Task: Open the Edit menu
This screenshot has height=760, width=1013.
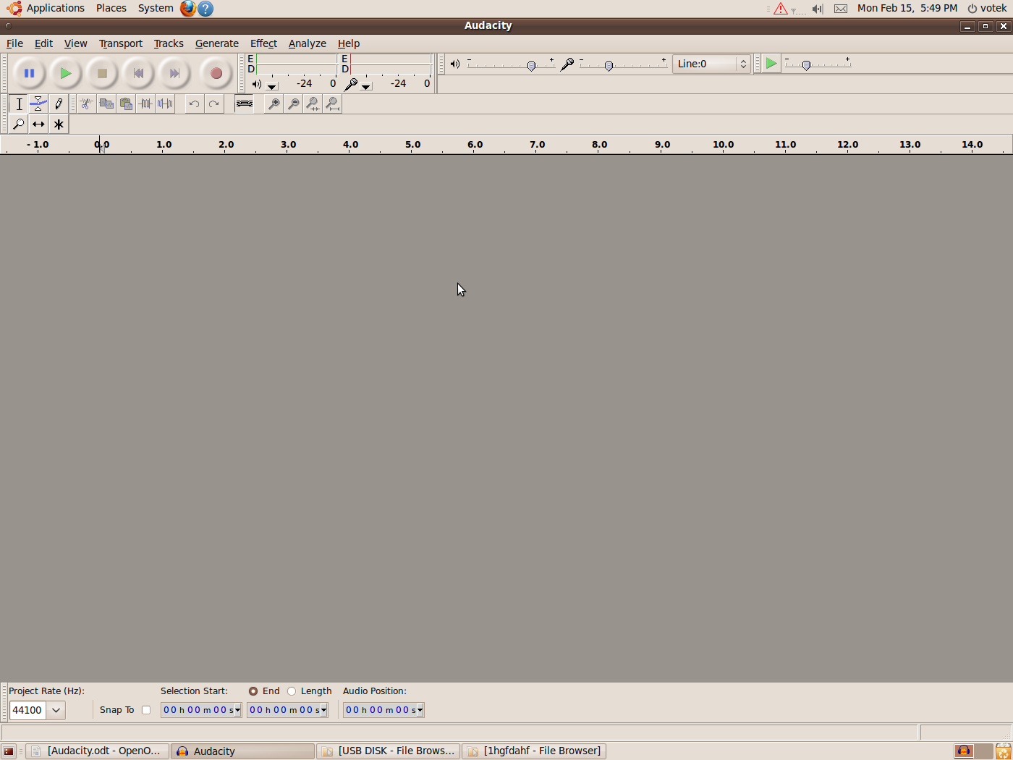Action: point(43,43)
